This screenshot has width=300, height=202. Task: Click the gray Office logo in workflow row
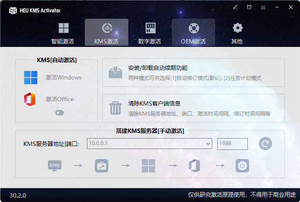(194, 166)
